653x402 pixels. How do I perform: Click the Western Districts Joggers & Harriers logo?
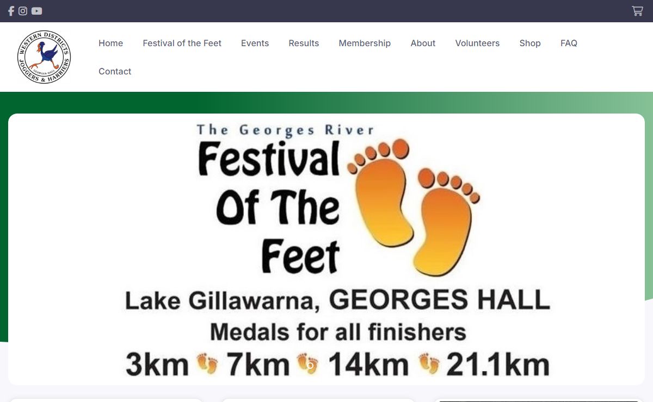click(44, 57)
